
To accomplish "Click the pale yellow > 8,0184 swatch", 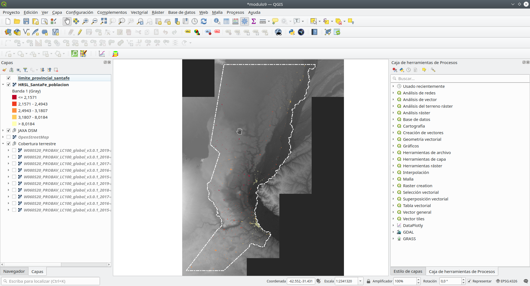I will (x=14, y=124).
